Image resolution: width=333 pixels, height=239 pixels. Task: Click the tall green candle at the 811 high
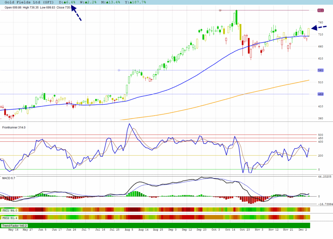pos(236,17)
